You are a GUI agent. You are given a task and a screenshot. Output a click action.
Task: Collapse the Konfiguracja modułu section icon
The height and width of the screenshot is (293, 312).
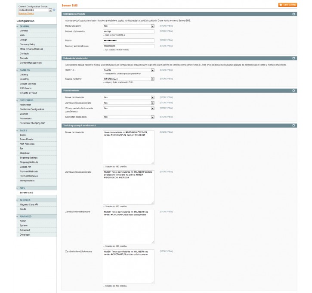[x=293, y=14]
